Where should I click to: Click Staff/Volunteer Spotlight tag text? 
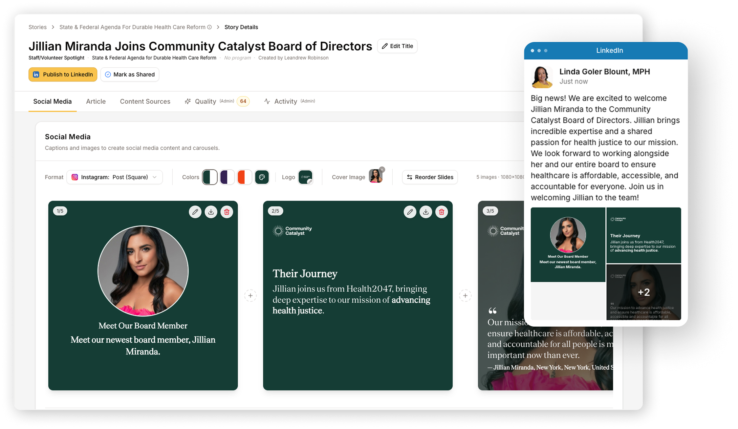pos(56,58)
